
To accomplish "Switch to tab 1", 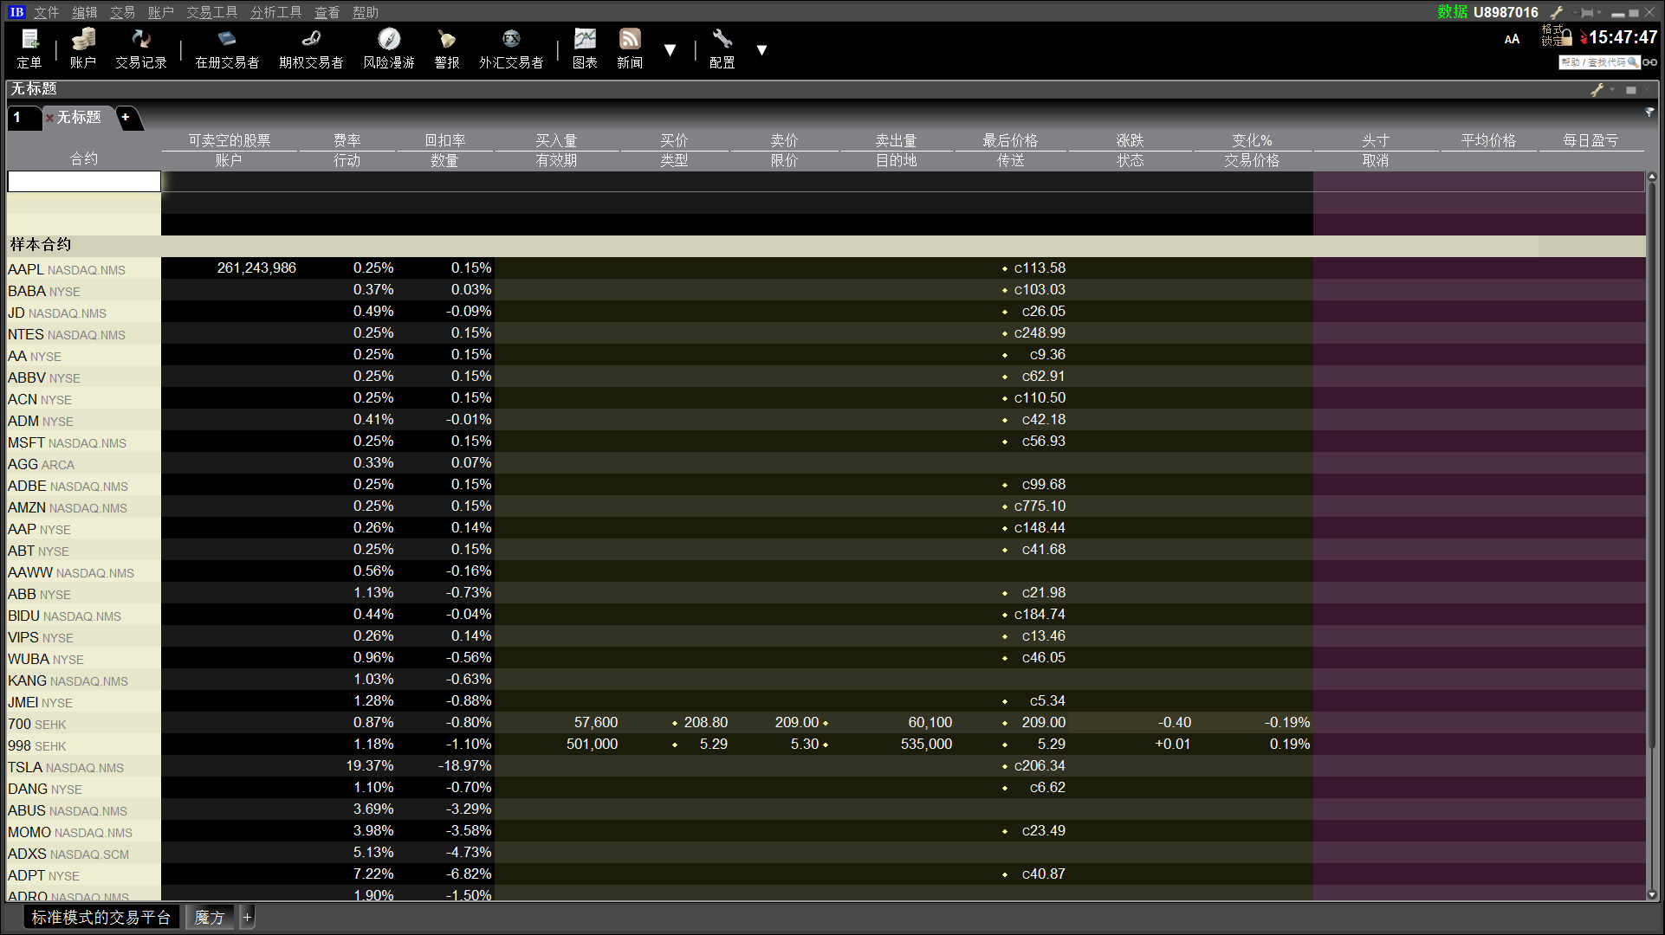I will tap(23, 118).
